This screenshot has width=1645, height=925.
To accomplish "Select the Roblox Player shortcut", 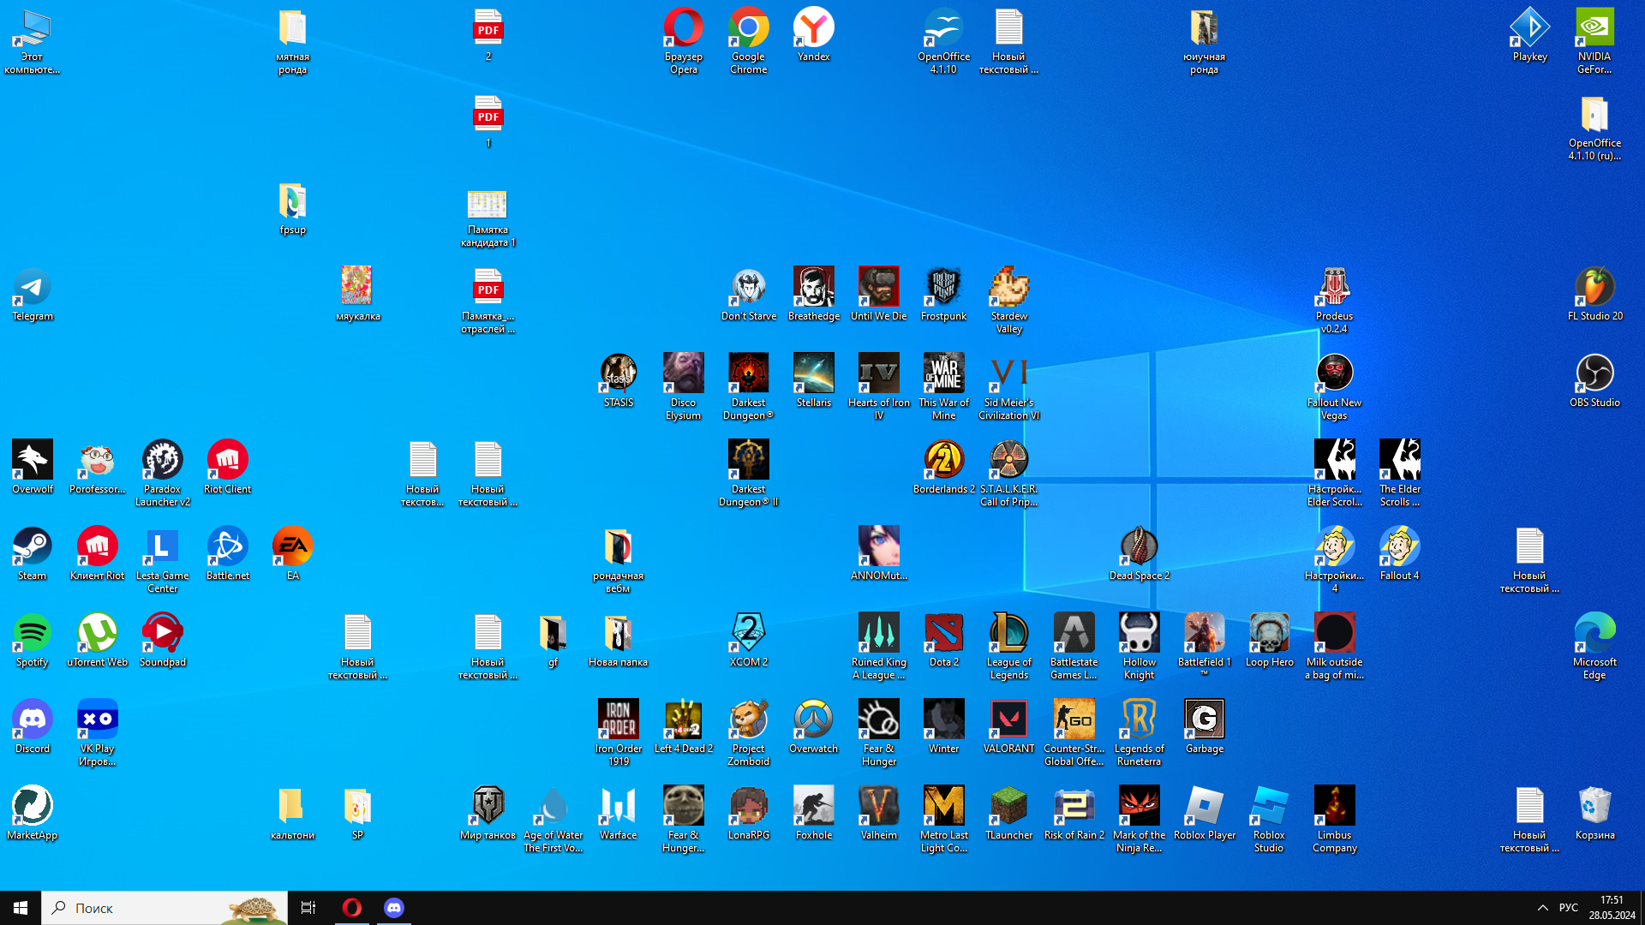I will tap(1204, 813).
